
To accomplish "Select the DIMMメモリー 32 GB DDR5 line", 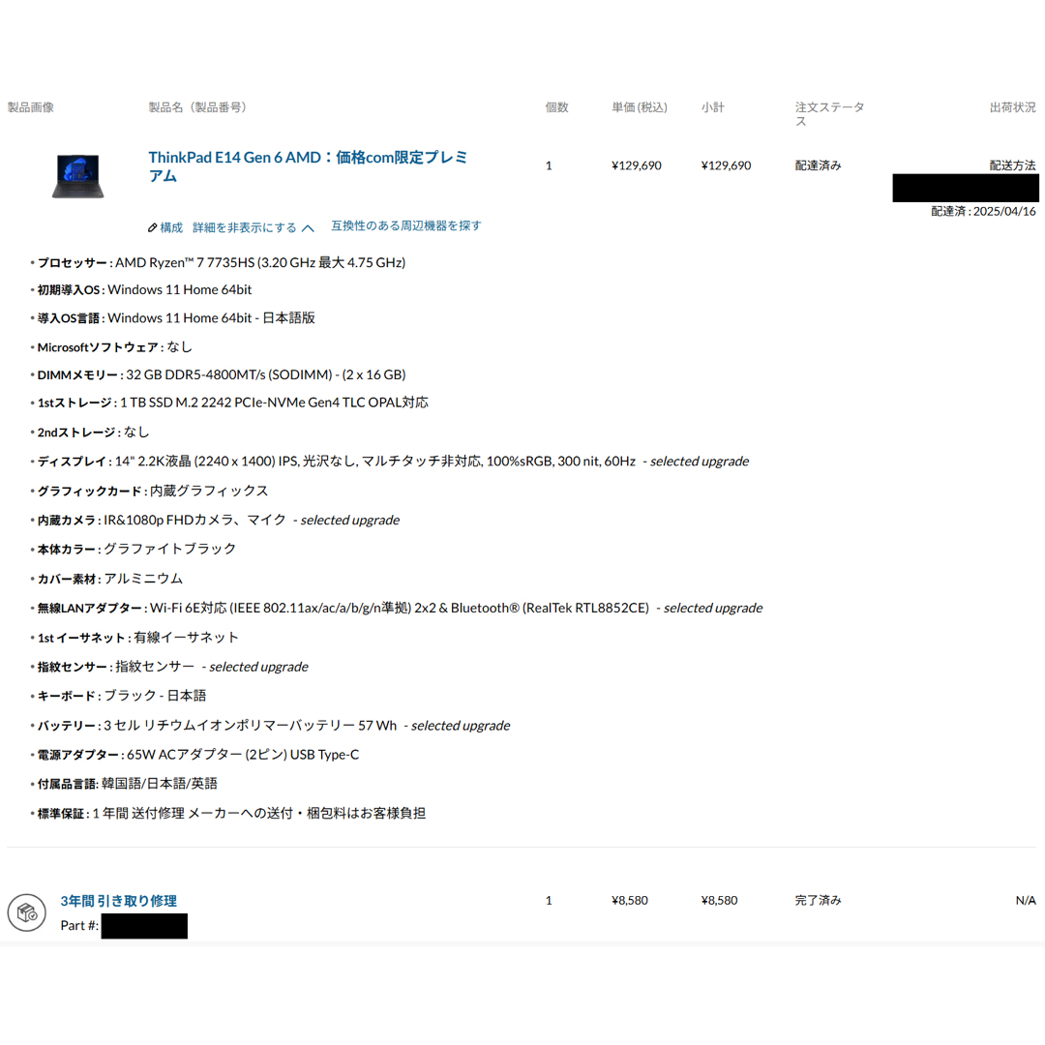I will [218, 375].
